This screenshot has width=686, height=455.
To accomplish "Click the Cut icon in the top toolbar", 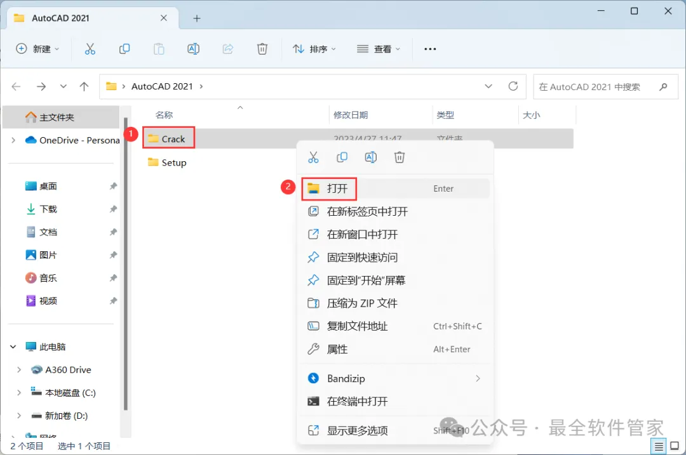I will click(90, 49).
